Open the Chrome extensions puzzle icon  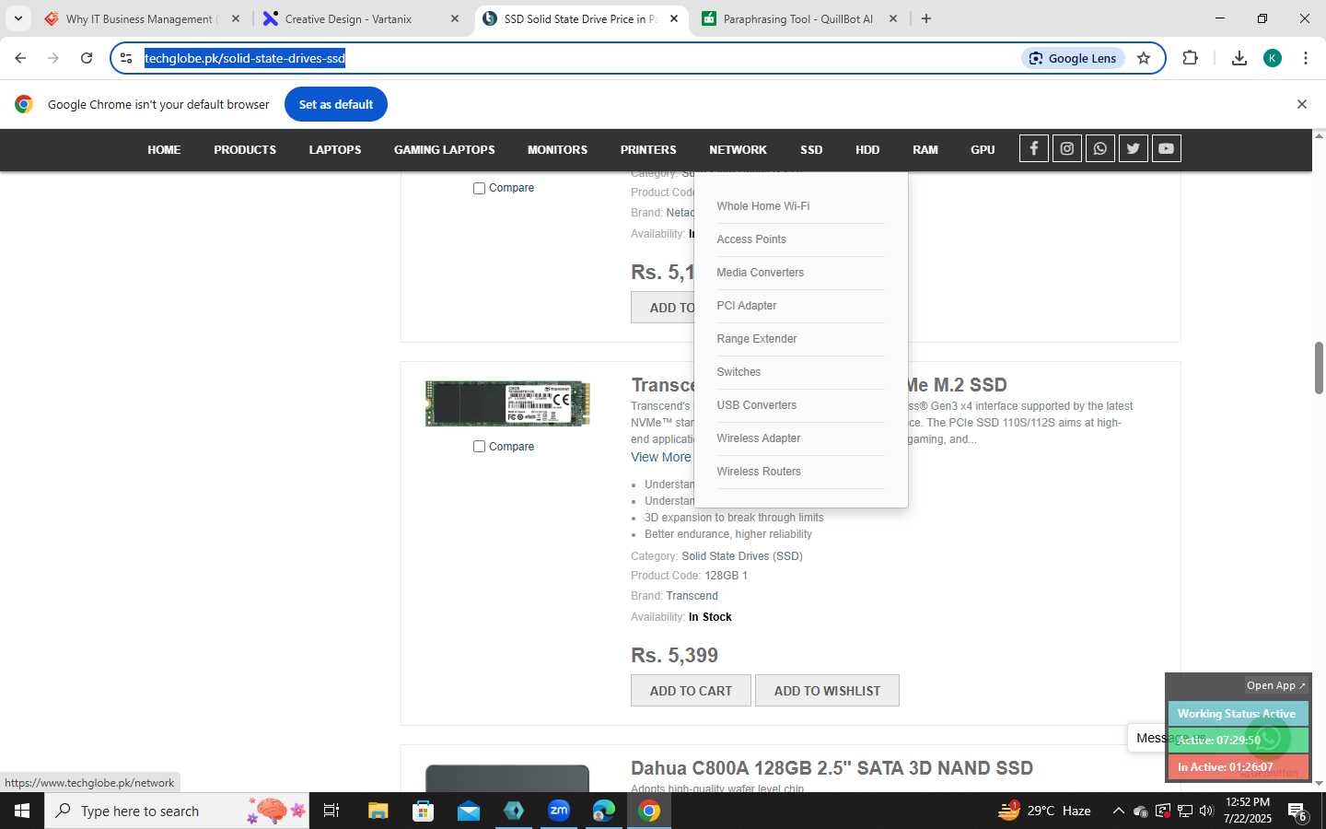pyautogui.click(x=1190, y=58)
